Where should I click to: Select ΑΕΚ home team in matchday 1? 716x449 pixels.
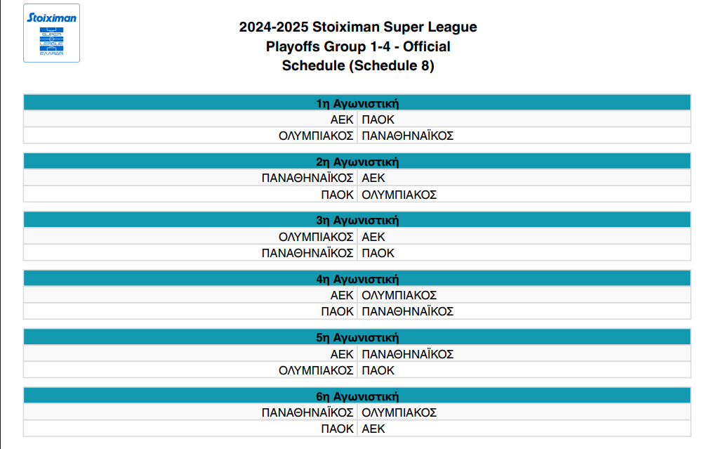(342, 119)
